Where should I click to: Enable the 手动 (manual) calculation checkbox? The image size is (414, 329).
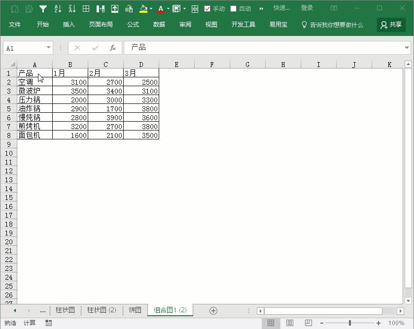(207, 8)
